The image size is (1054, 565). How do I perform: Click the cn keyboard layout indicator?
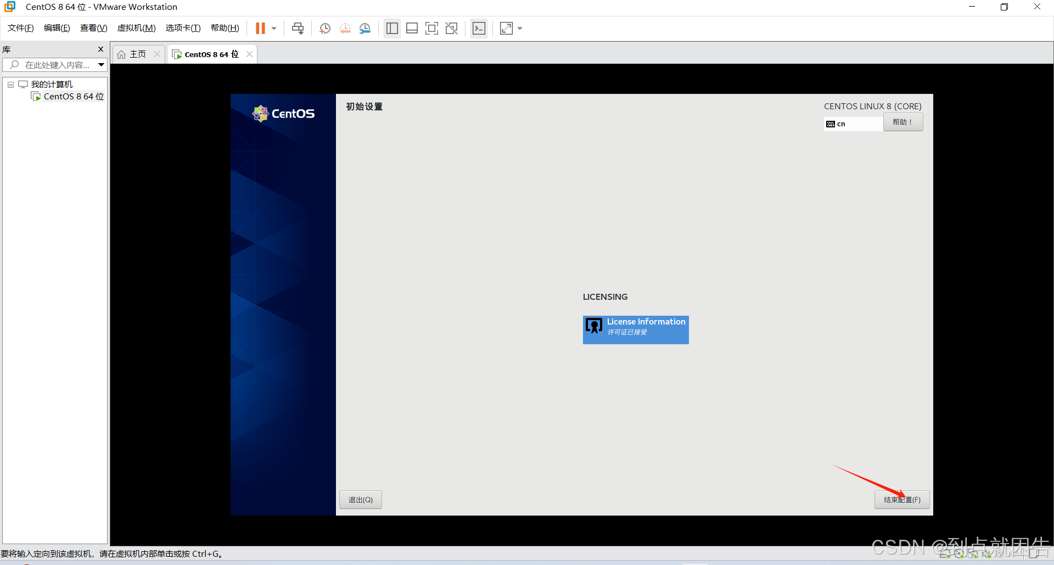tap(854, 124)
